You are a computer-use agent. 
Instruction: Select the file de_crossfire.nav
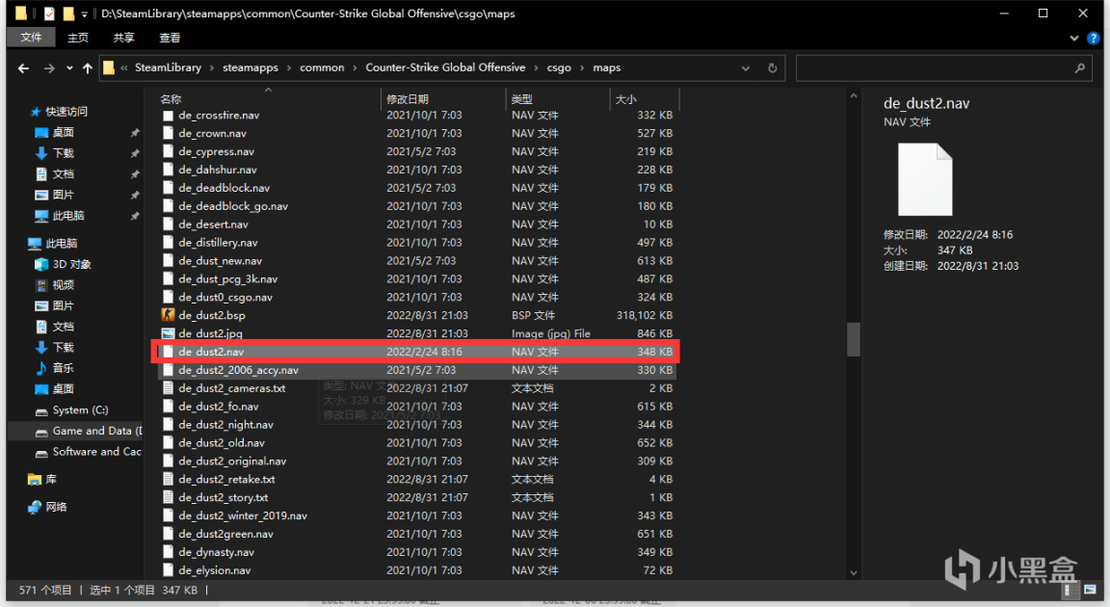[x=219, y=115]
